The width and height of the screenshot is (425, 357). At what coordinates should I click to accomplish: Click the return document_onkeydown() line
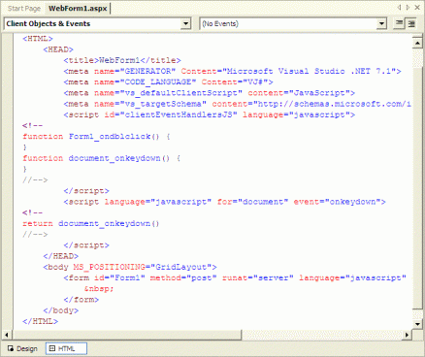point(91,223)
